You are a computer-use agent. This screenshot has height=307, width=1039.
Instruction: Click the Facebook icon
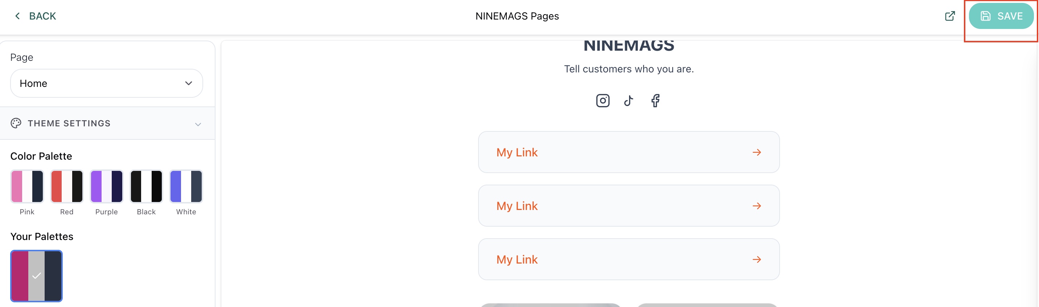click(656, 101)
